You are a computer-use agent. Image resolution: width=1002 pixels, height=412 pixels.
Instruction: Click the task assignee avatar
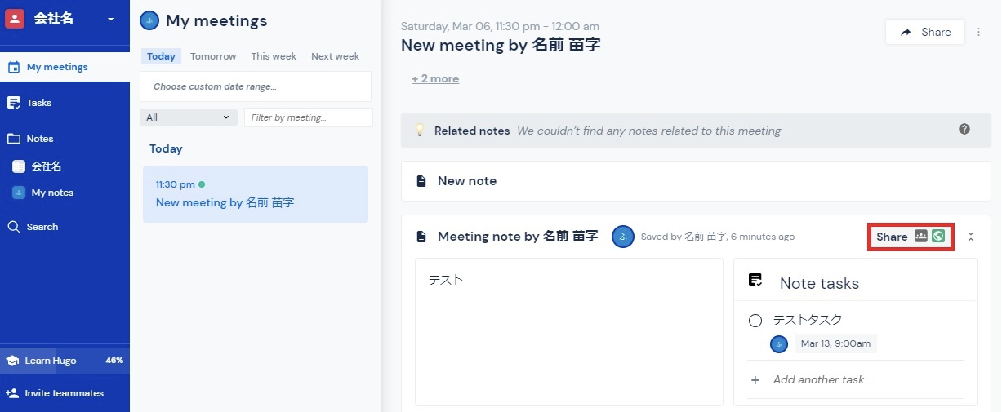[779, 343]
